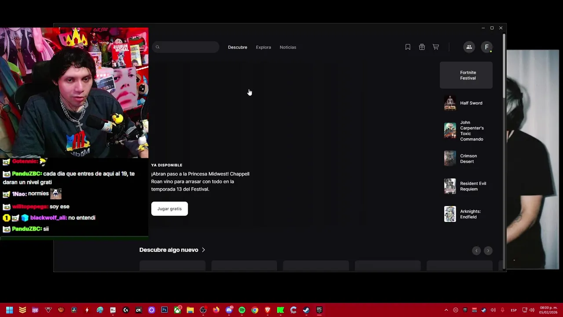Open Photoshop from the taskbar
The height and width of the screenshot is (317, 563).
[x=165, y=310]
